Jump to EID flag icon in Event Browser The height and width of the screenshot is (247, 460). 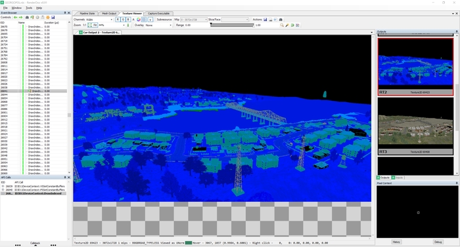32,18
